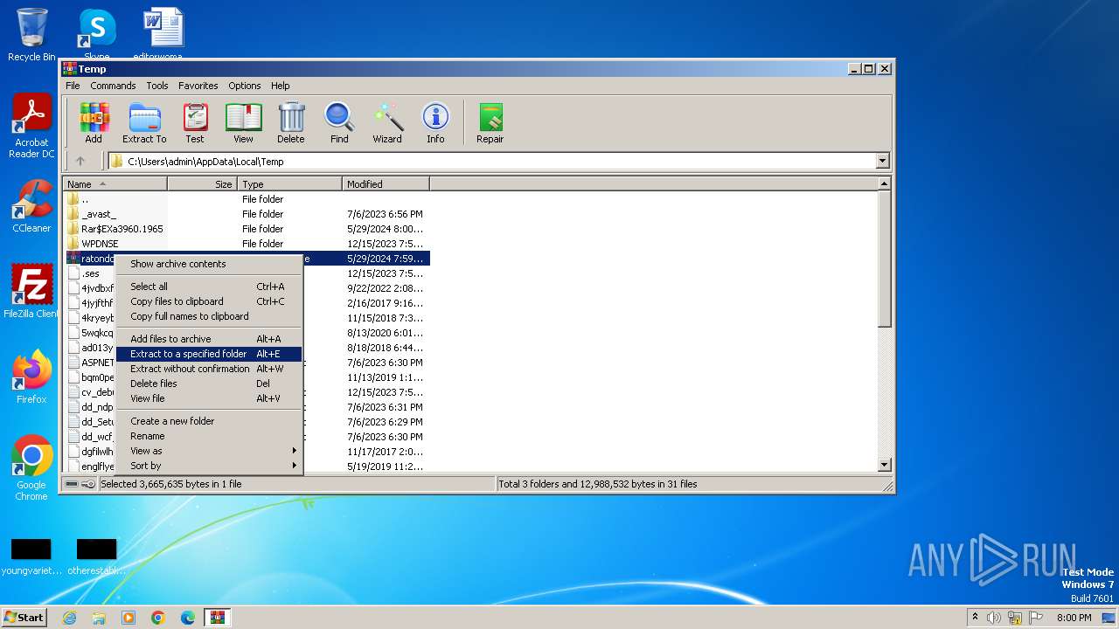This screenshot has height=629, width=1119.
Task: Click the Find magnifier icon
Action: coord(339,123)
